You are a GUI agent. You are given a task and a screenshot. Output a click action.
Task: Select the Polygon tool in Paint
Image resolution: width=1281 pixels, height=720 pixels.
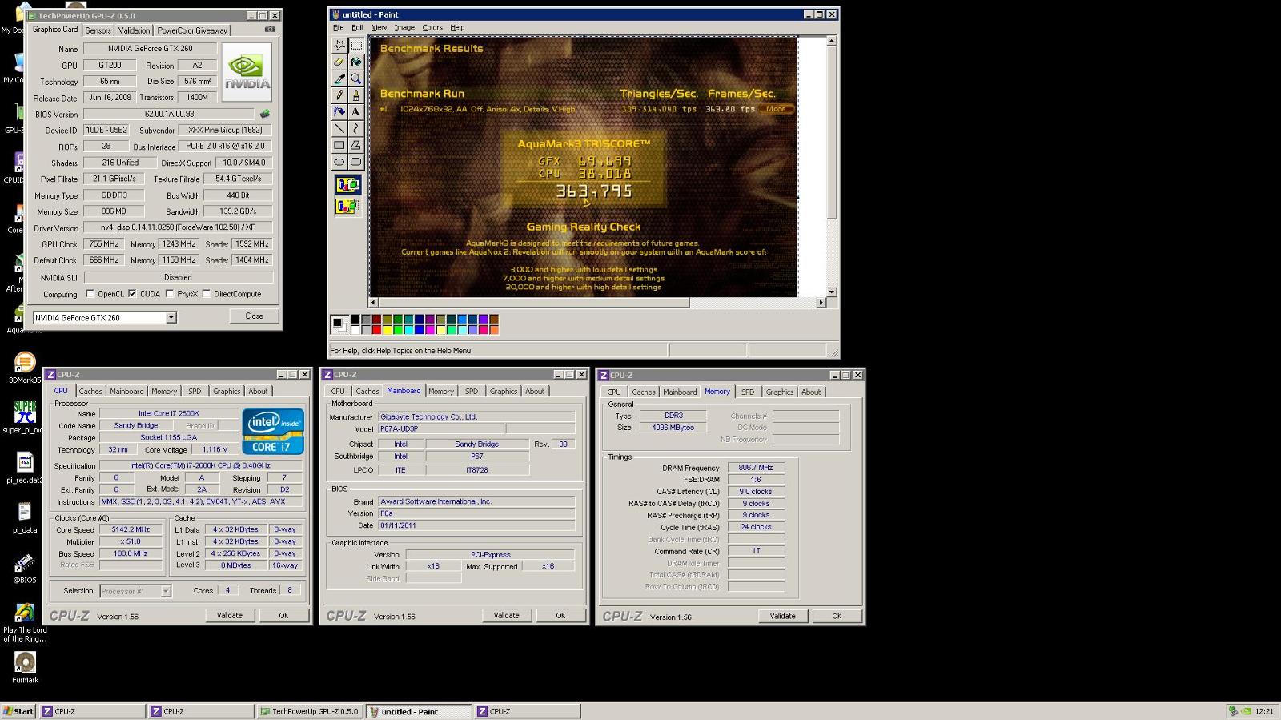(355, 145)
